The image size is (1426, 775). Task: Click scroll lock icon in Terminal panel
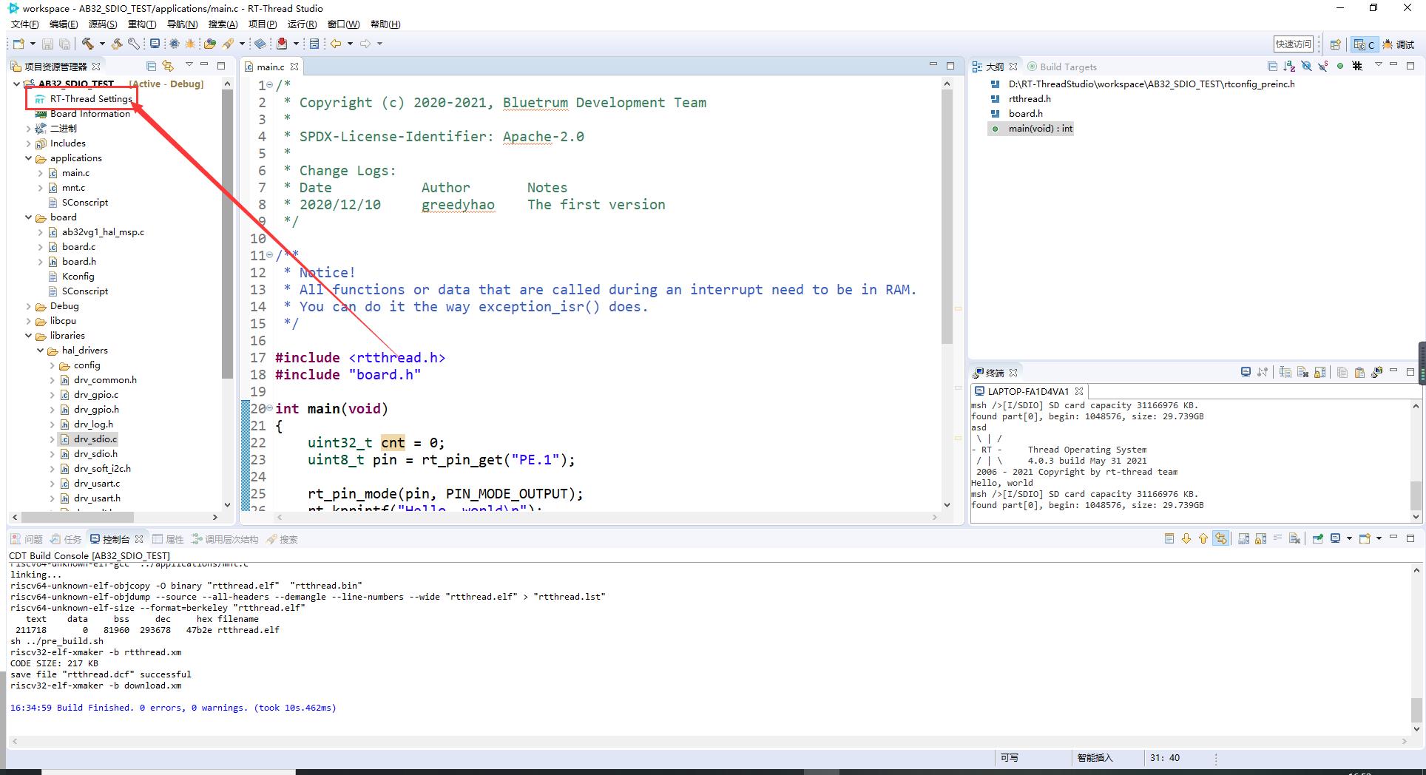[x=1319, y=372]
